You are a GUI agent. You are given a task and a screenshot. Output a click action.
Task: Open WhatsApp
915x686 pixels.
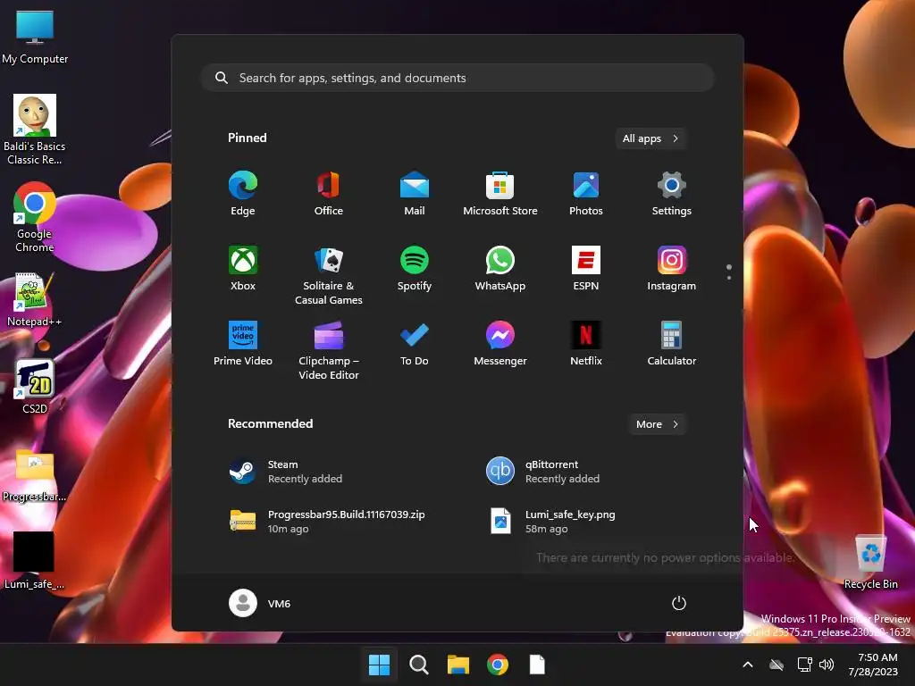500,269
